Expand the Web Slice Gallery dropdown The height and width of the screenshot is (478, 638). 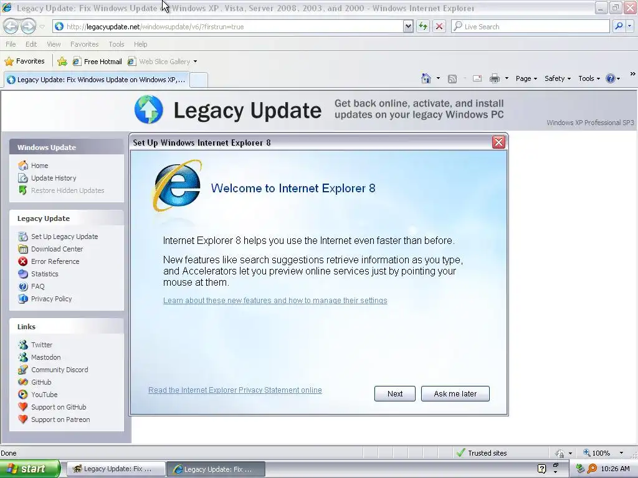point(195,62)
